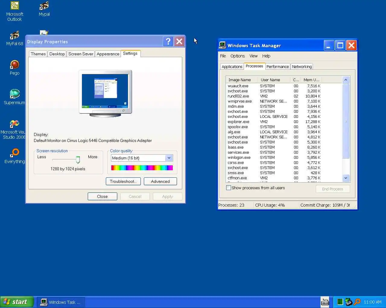Sort processes by Mem Usage column
This screenshot has width=386, height=308.
click(x=312, y=80)
